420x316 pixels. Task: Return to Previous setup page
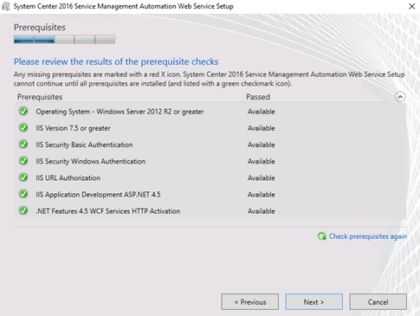250,302
